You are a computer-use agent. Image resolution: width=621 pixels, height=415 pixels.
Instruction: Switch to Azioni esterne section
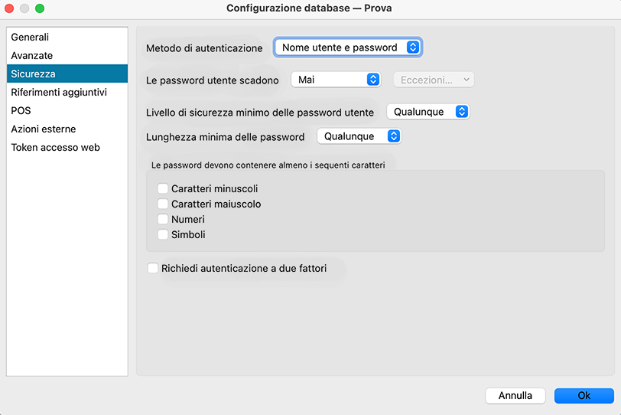coord(44,129)
